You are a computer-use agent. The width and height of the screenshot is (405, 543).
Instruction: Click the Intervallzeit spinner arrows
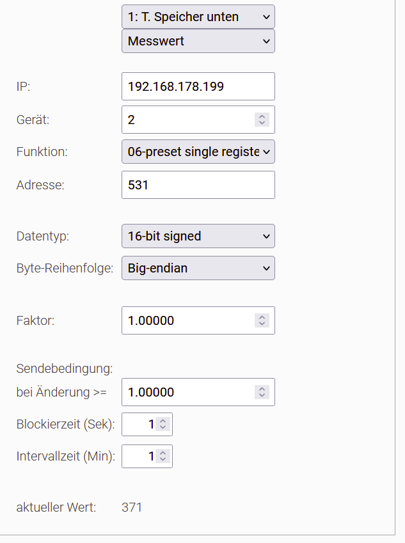(x=163, y=456)
